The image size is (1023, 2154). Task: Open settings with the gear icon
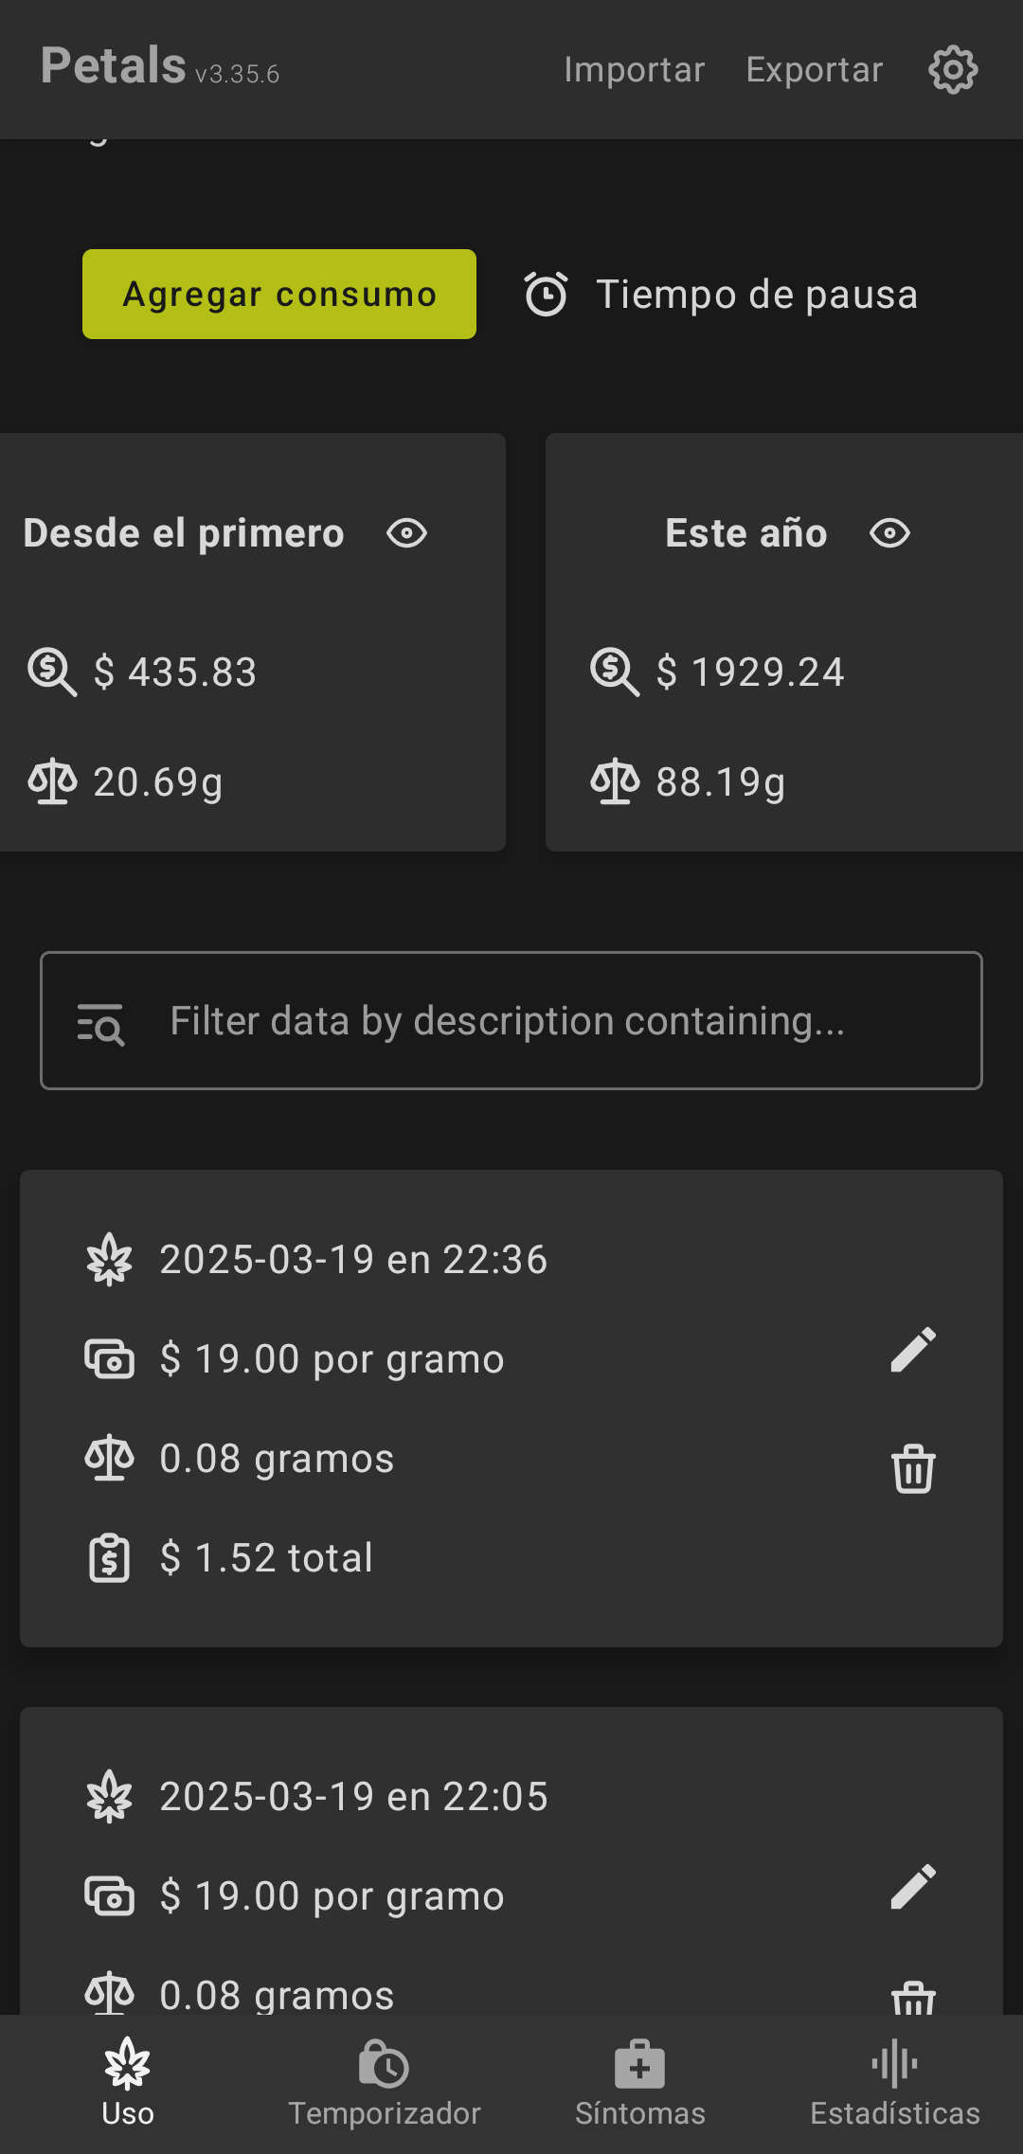point(952,70)
